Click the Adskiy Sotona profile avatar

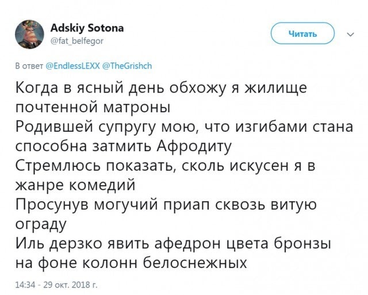28,33
